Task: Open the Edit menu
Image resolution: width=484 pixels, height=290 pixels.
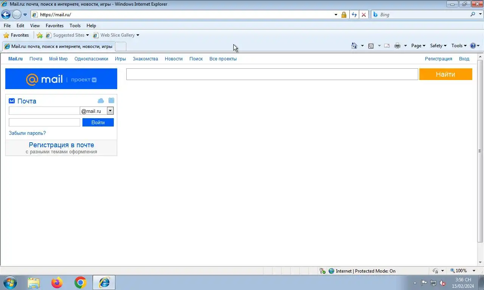Action: pyautogui.click(x=20, y=26)
